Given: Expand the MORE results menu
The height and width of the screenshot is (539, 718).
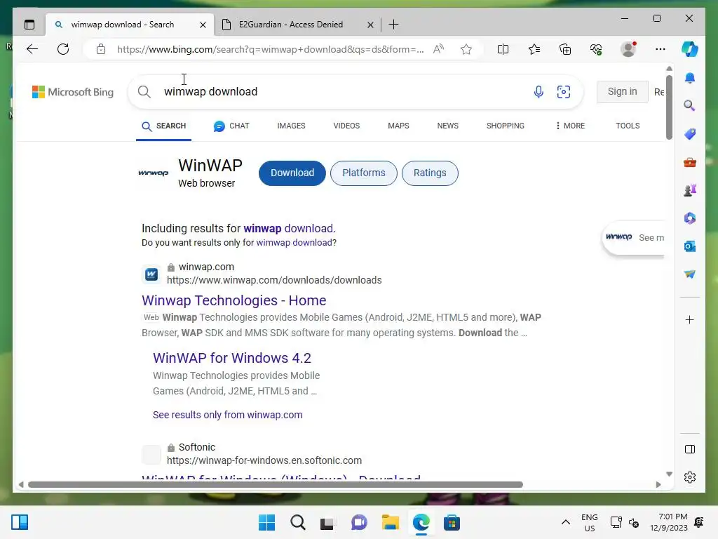Looking at the screenshot, I should (x=570, y=126).
